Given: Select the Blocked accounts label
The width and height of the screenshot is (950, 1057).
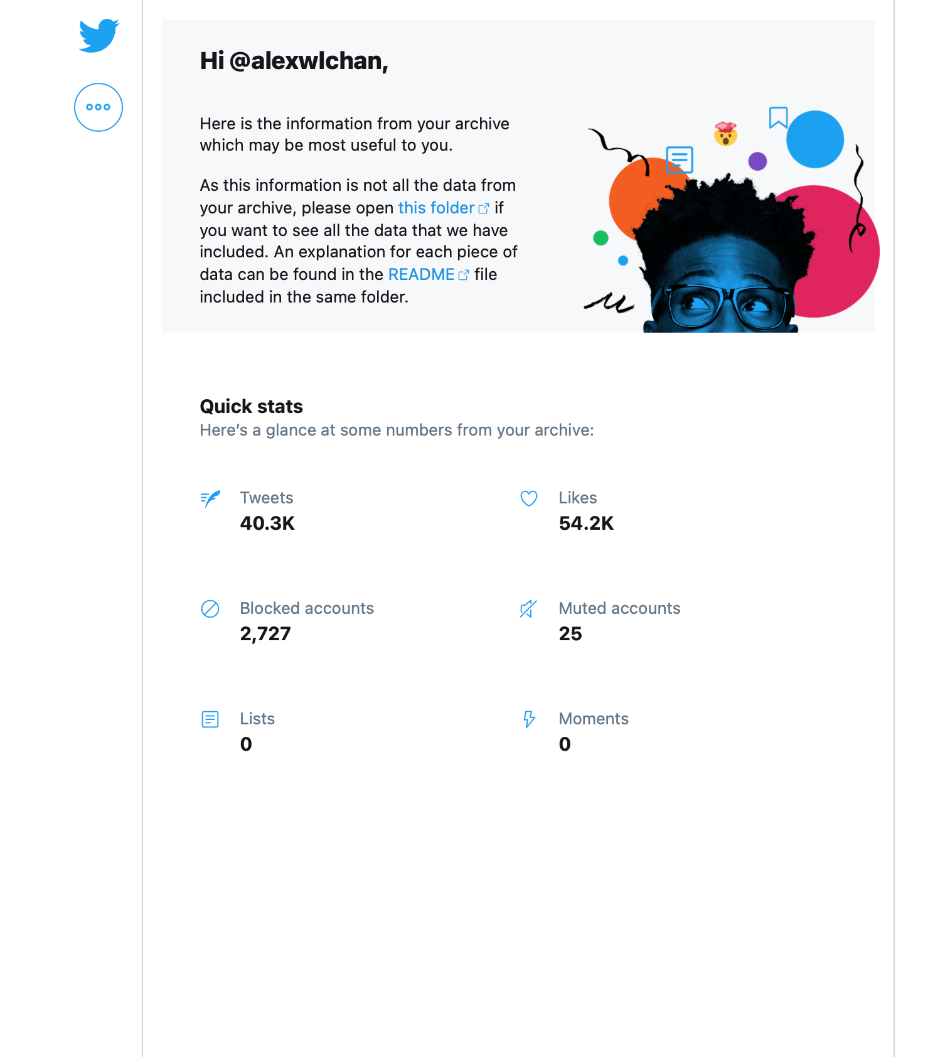Looking at the screenshot, I should (x=307, y=608).
